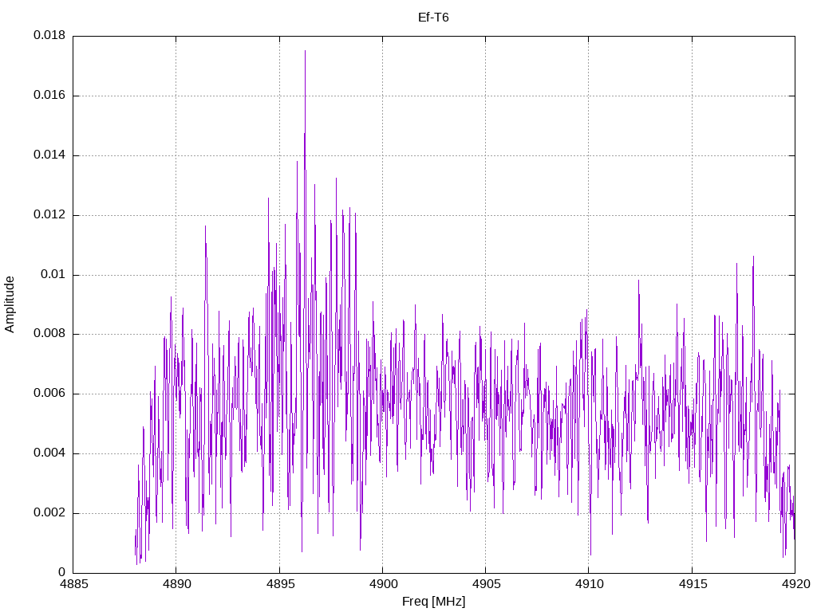Image resolution: width=817 pixels, height=612 pixels.
Task: Click the tallest spectrum peak near 4896 MHz
Action: pyautogui.click(x=306, y=52)
